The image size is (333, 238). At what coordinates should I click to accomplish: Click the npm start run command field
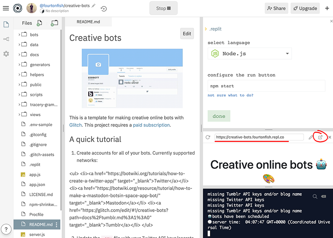266,86
